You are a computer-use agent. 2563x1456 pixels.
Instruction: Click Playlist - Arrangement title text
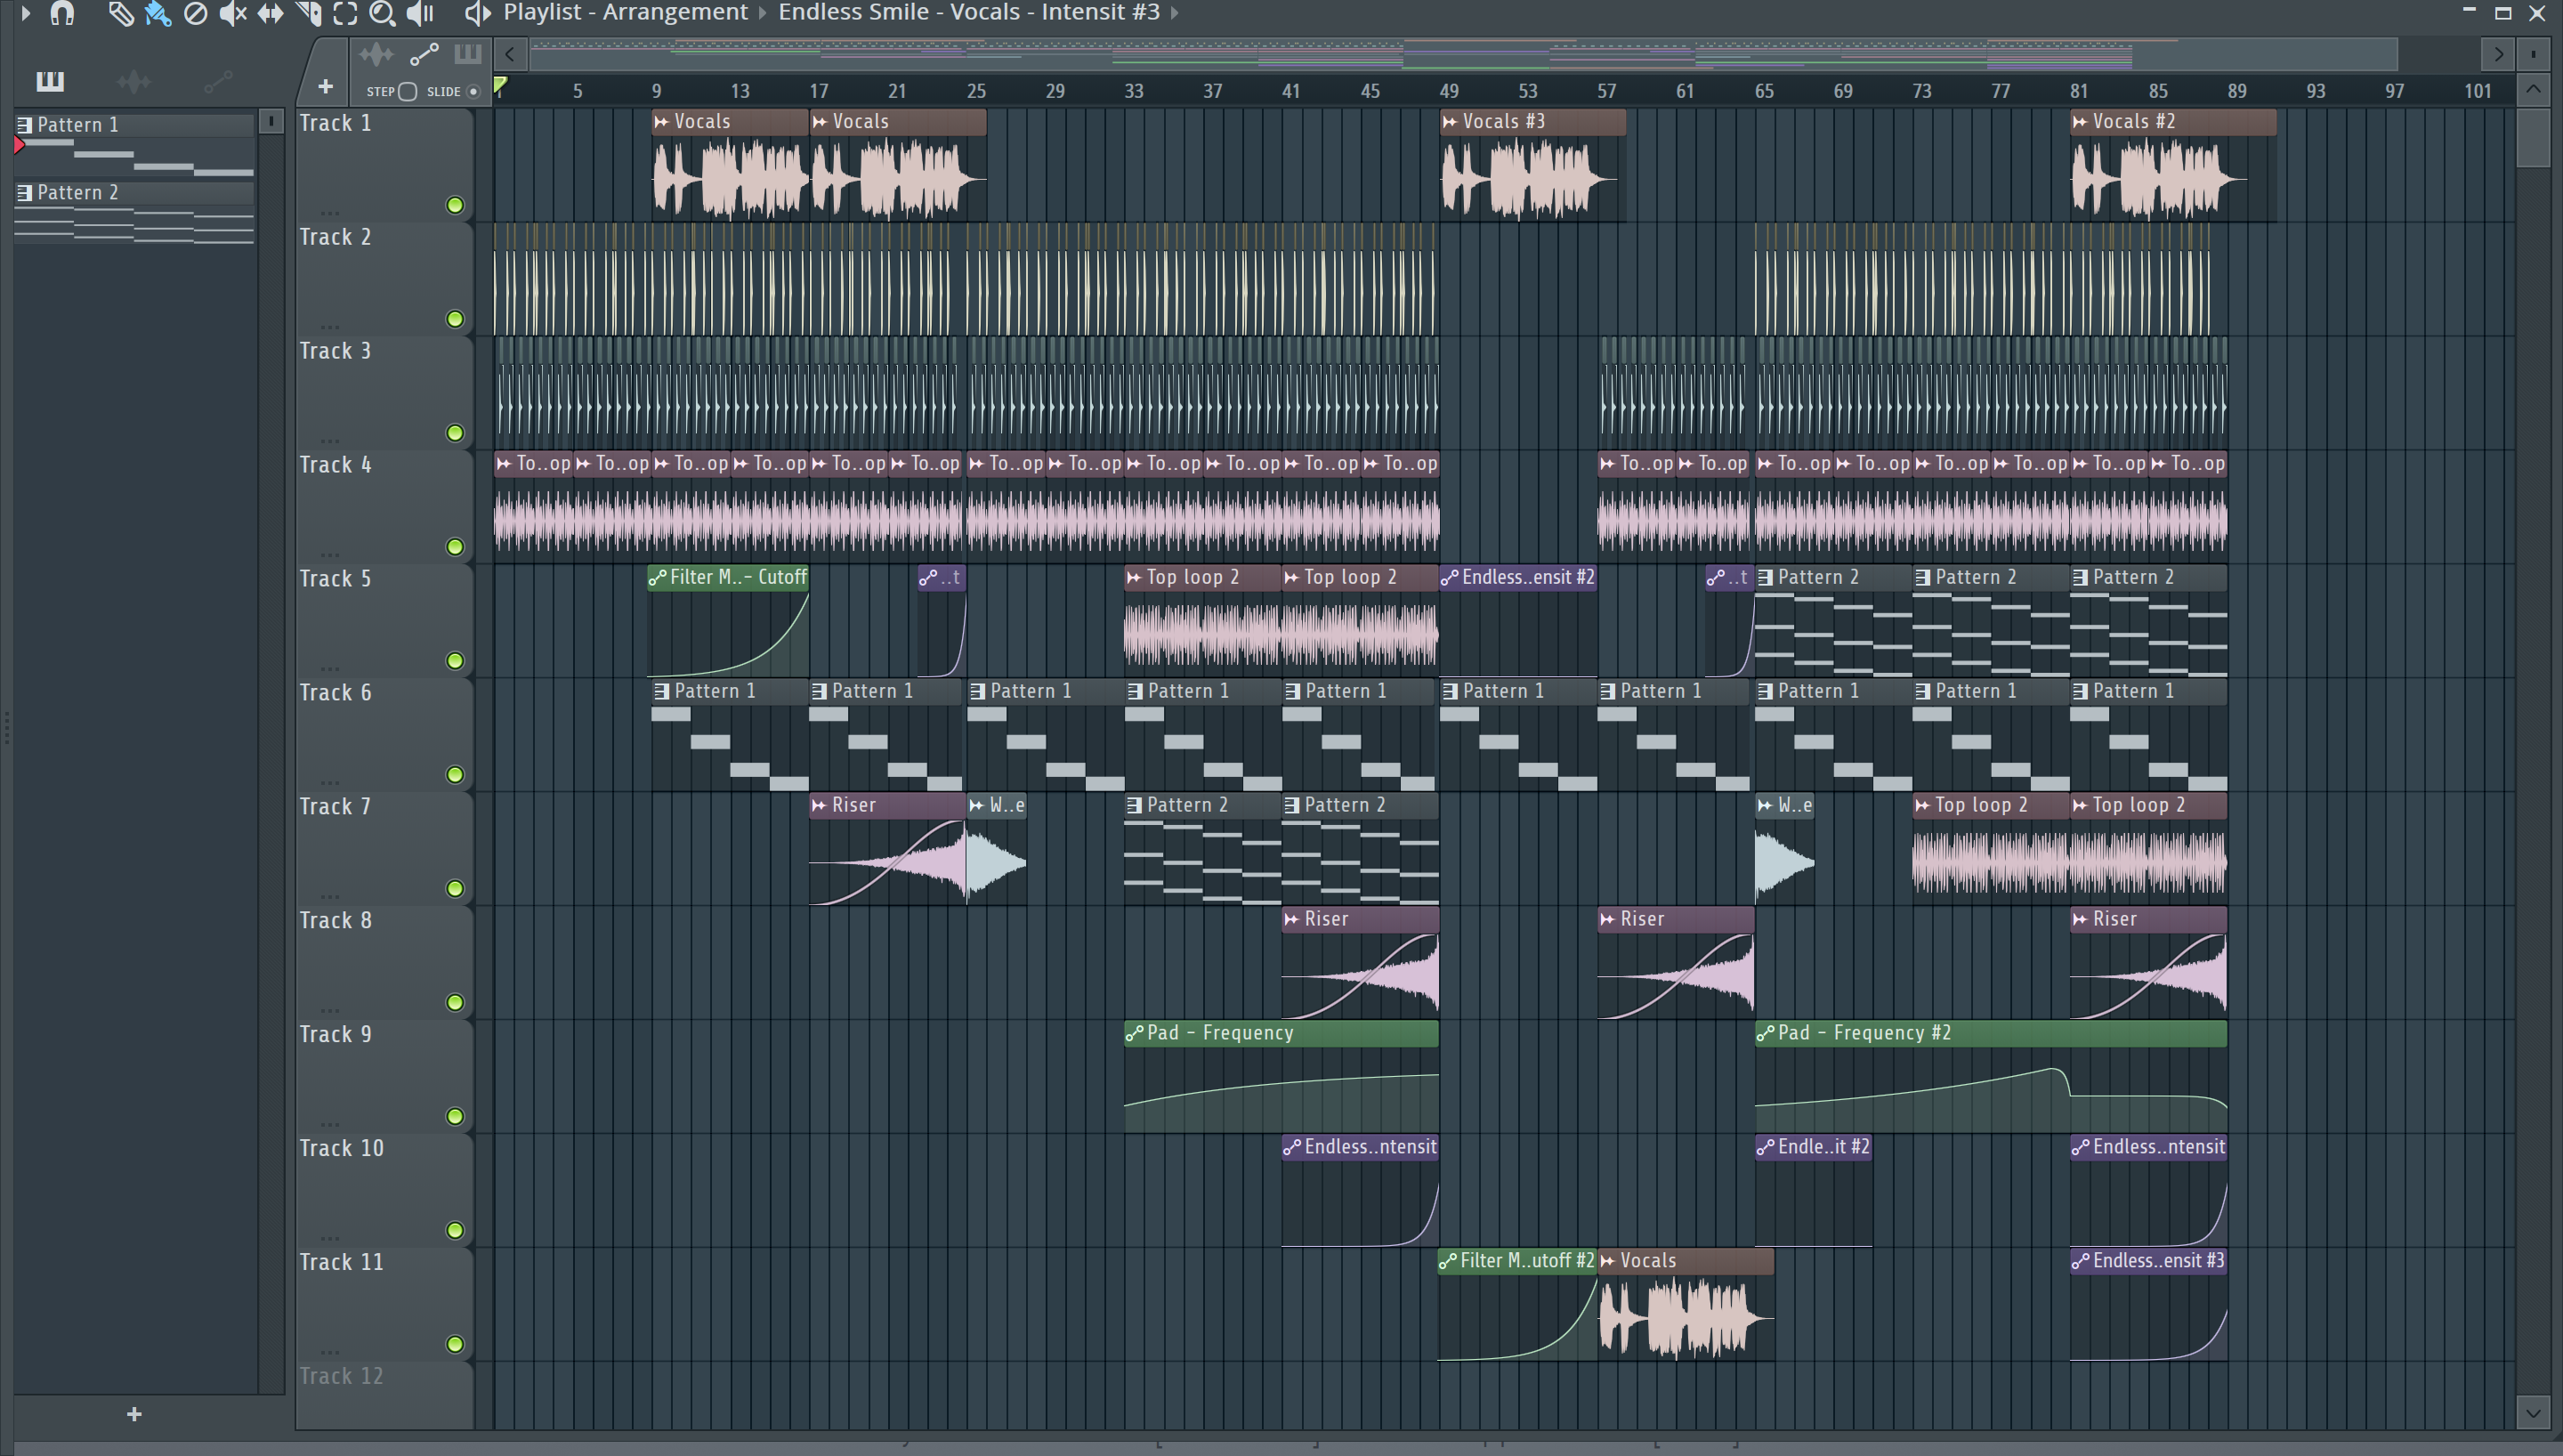tap(626, 13)
